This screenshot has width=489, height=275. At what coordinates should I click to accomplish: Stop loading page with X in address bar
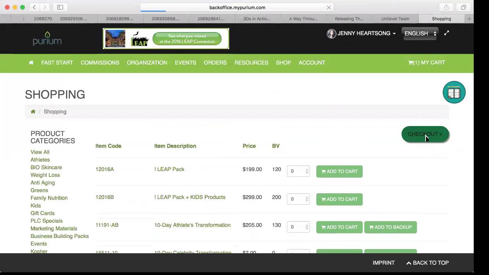coord(329,7)
